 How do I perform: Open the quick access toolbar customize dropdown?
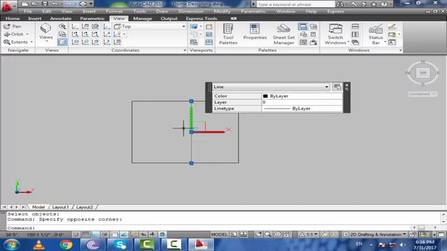tap(91, 3)
